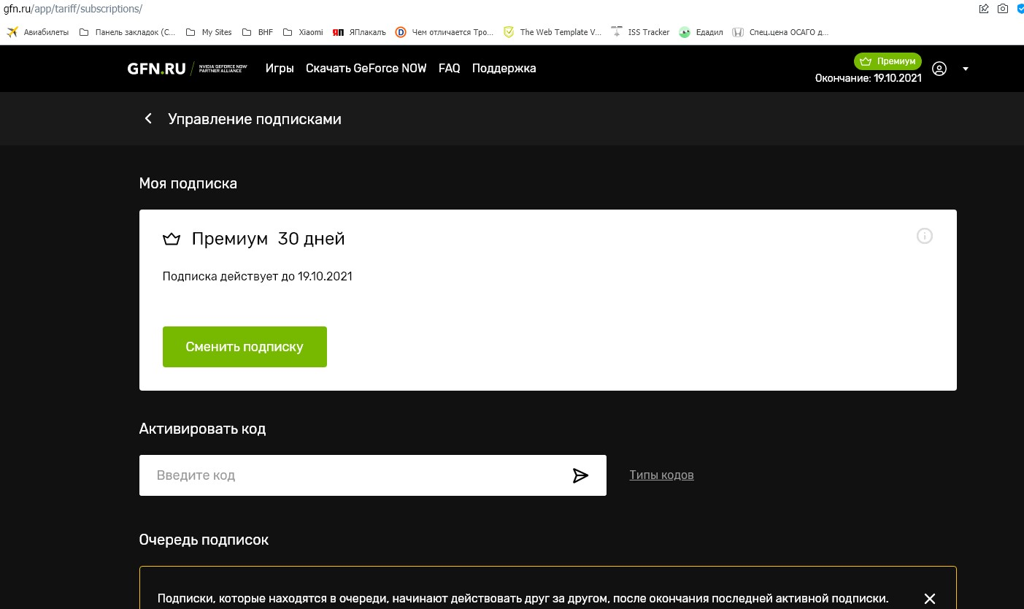1024x609 pixels.
Task: Click the crown icon beside Премиум 30 дней
Action: 172,239
